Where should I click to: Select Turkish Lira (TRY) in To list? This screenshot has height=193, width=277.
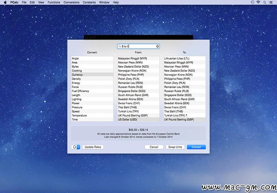coord(185,116)
